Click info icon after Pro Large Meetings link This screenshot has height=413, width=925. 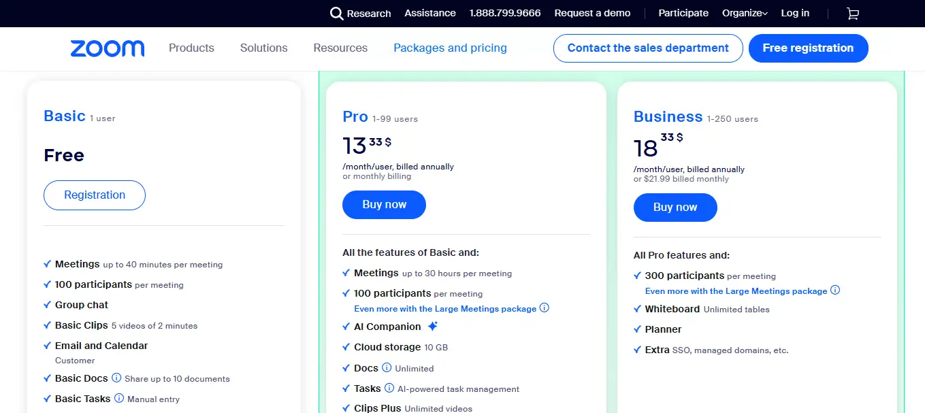(544, 308)
